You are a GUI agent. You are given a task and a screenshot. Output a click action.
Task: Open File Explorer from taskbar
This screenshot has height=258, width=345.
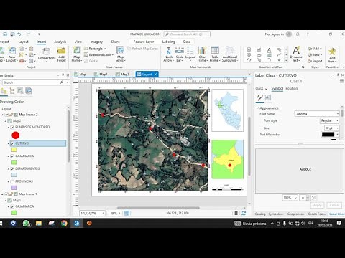(x=39, y=224)
